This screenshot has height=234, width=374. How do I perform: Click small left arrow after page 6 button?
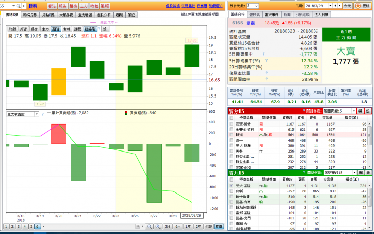(43, 226)
